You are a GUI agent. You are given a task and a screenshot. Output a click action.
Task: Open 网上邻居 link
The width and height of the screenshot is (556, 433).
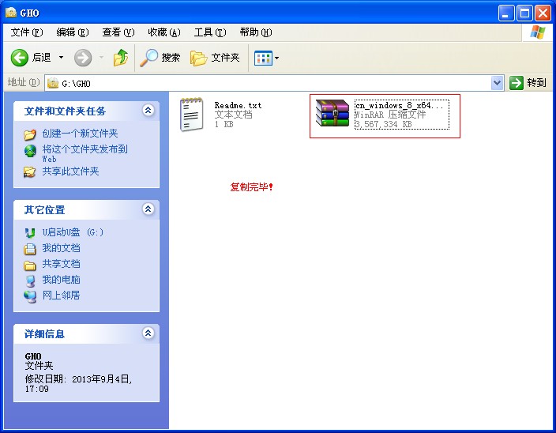pyautogui.click(x=62, y=295)
